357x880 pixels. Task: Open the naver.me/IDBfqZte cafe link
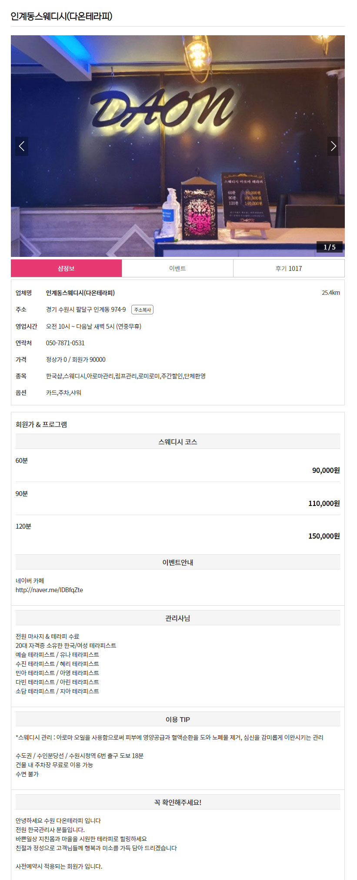point(49,590)
